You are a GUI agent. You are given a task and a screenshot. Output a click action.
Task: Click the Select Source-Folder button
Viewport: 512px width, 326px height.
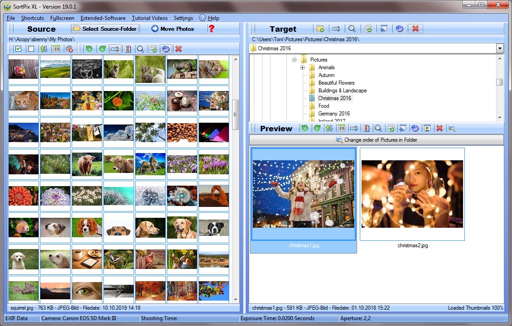[105, 29]
